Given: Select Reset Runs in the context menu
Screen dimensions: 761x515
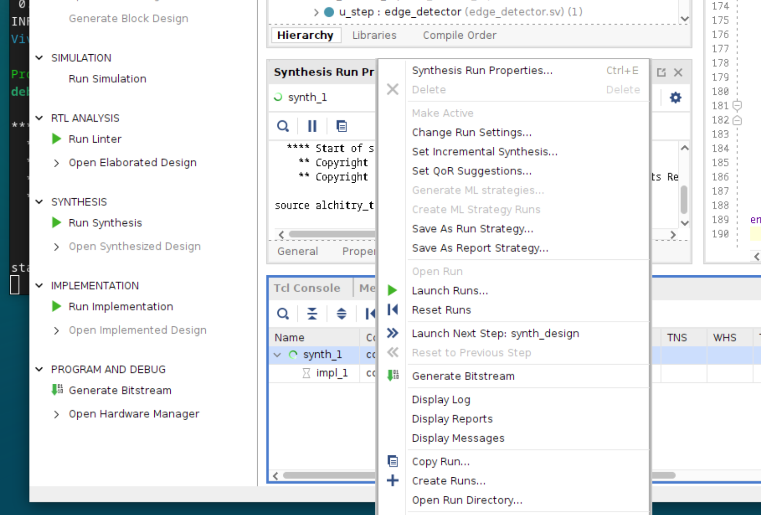Looking at the screenshot, I should click(x=441, y=310).
